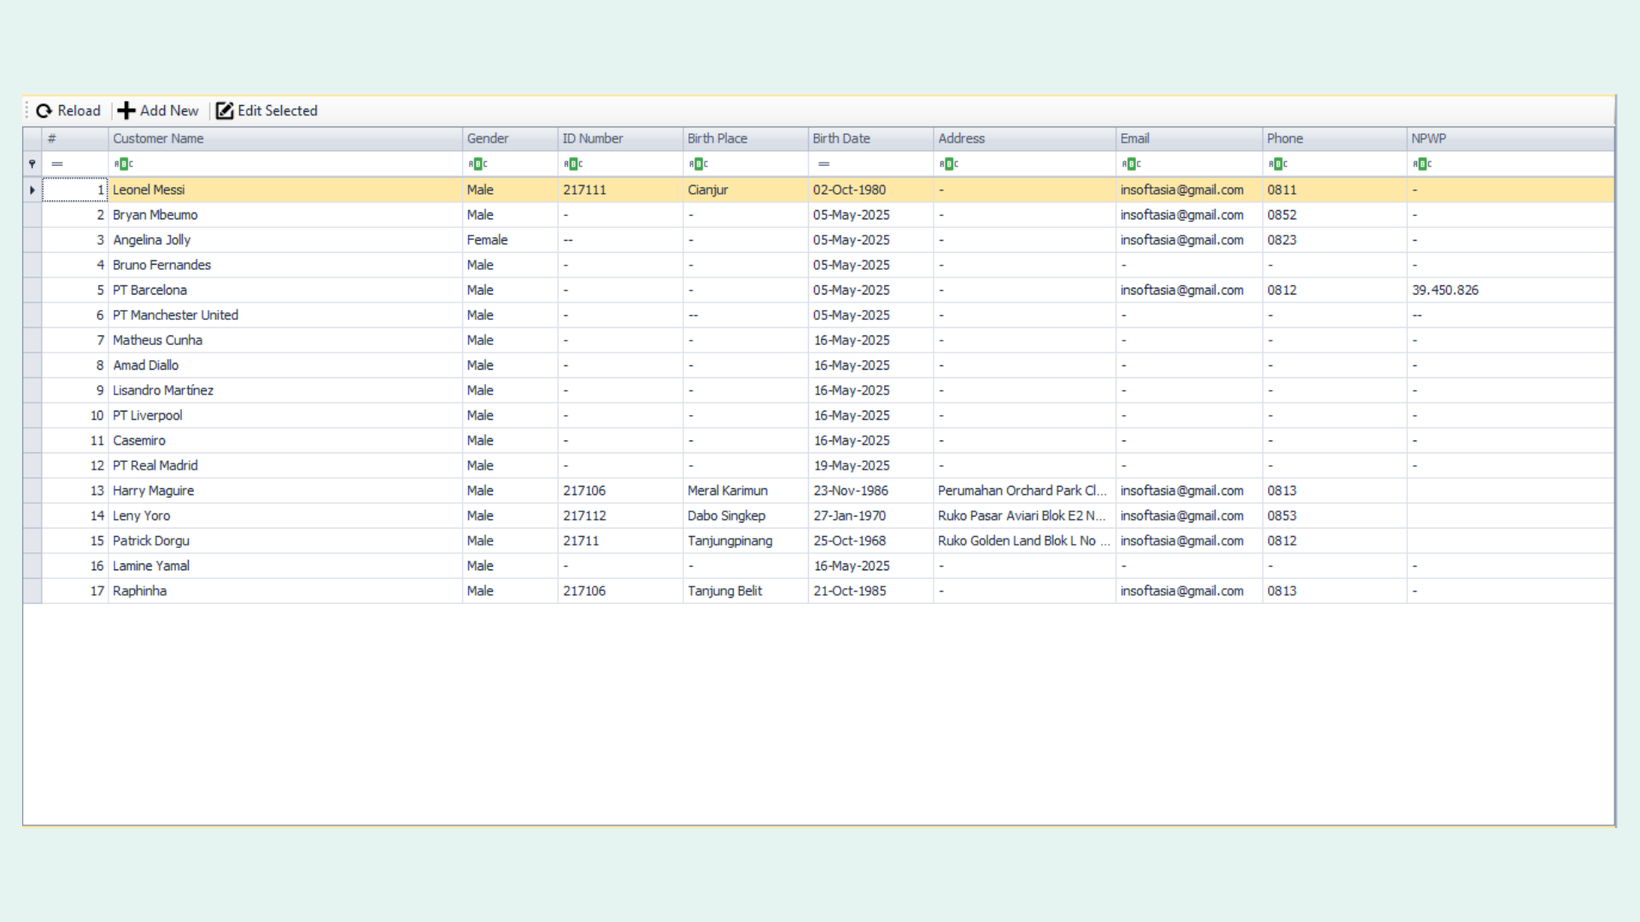Open Customer Name filter condition icon
Screen dimensions: 1640x922
124,164
